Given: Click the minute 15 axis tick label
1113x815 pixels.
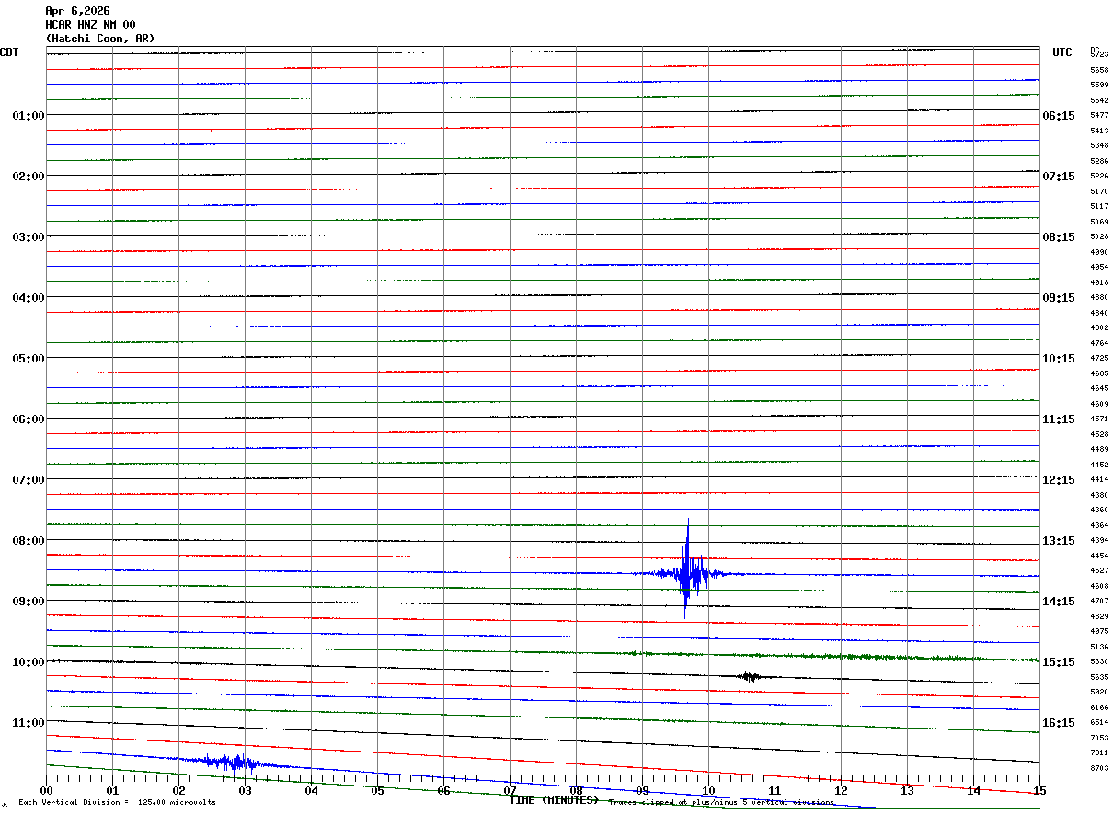Looking at the screenshot, I should [1039, 791].
